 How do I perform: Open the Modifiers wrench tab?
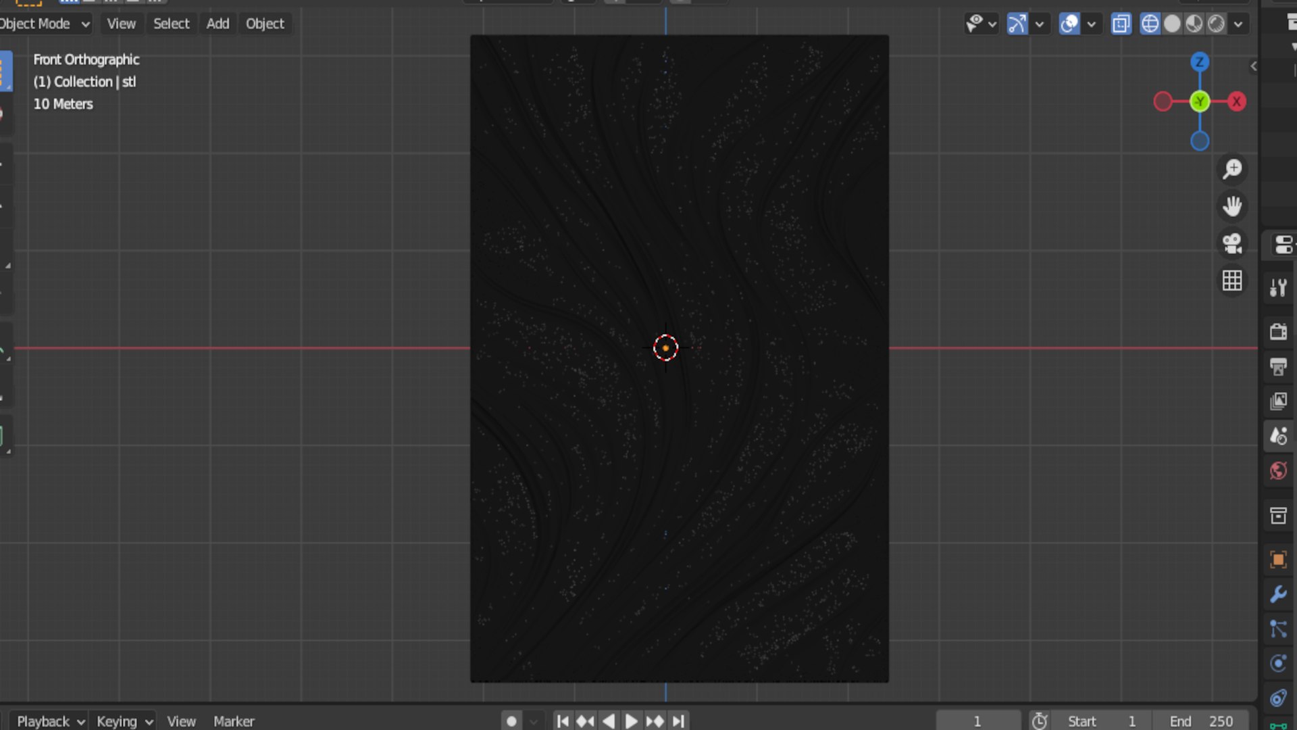(x=1278, y=594)
